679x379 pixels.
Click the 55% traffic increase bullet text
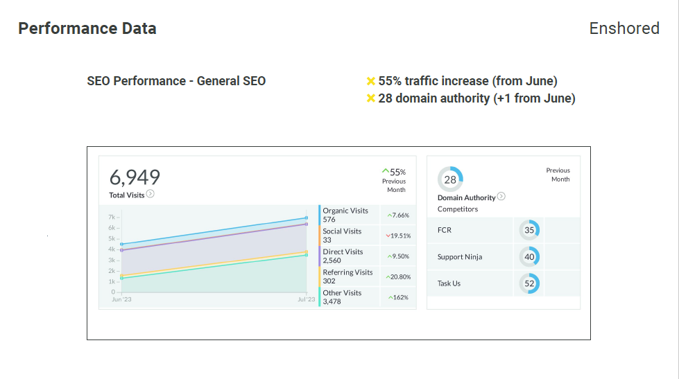pos(467,81)
